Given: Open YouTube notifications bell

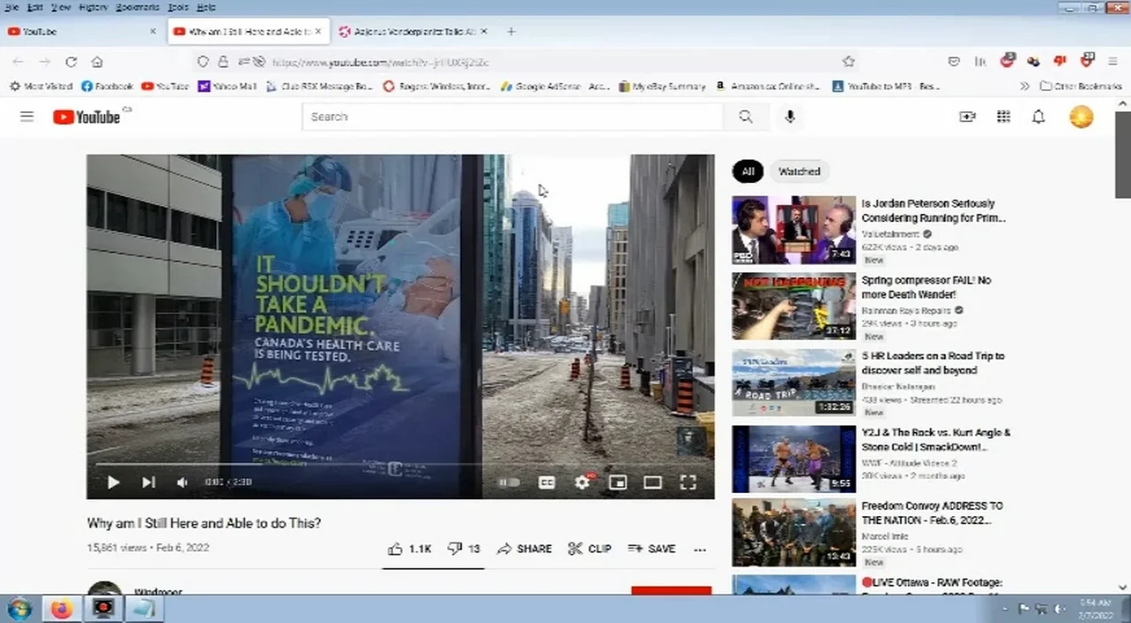Looking at the screenshot, I should tap(1039, 117).
